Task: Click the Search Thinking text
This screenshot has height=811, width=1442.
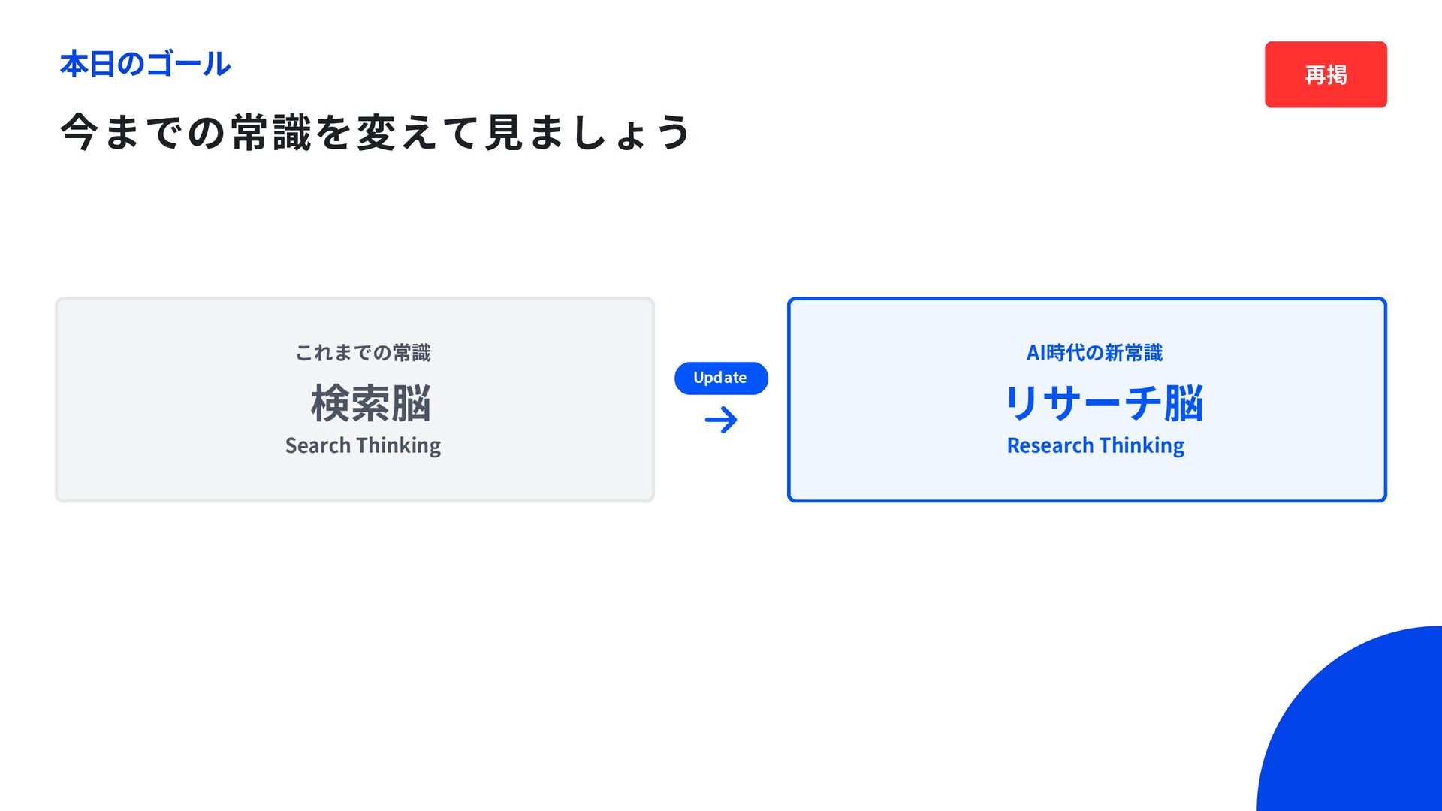Action: (x=363, y=445)
